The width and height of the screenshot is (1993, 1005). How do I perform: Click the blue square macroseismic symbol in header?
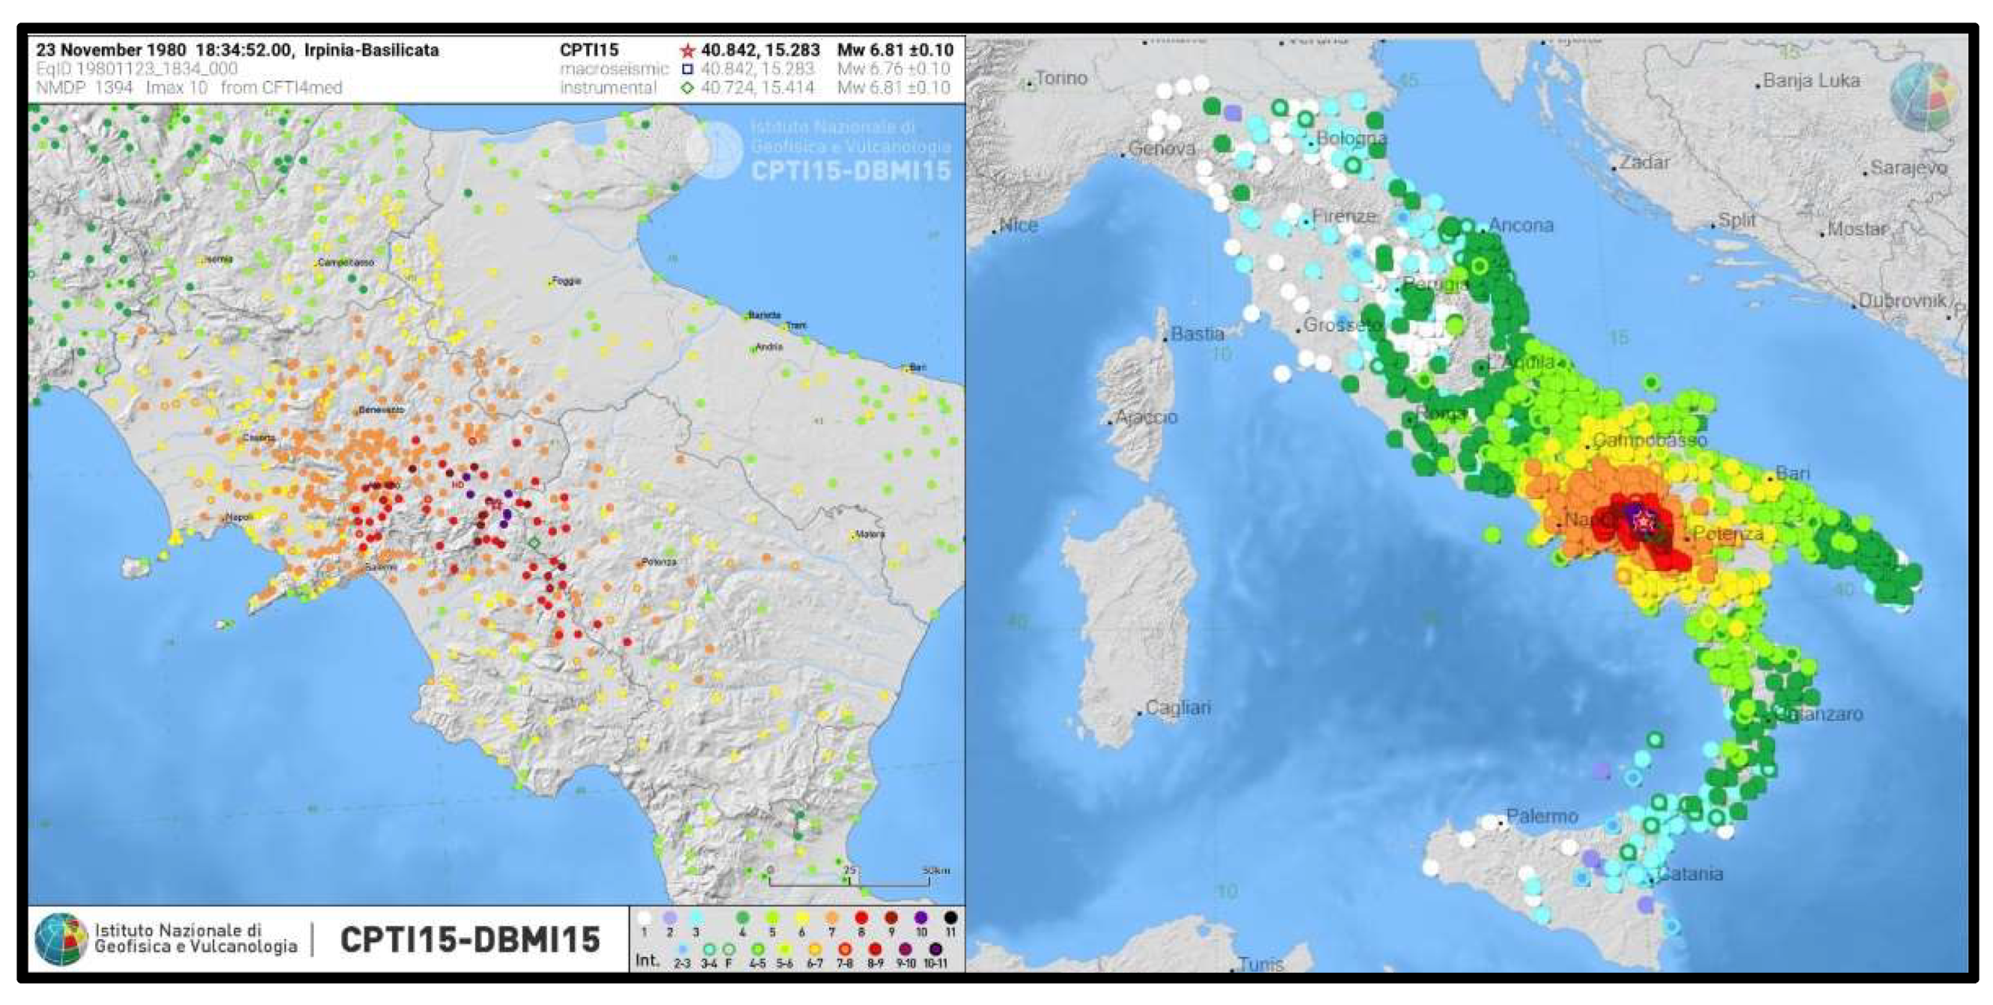tap(687, 69)
